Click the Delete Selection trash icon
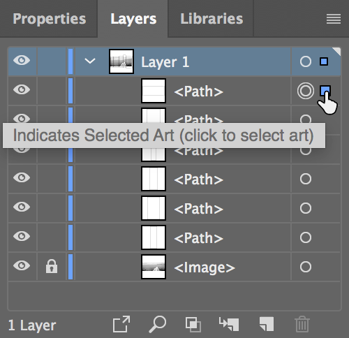The image size is (349, 338). (x=302, y=324)
